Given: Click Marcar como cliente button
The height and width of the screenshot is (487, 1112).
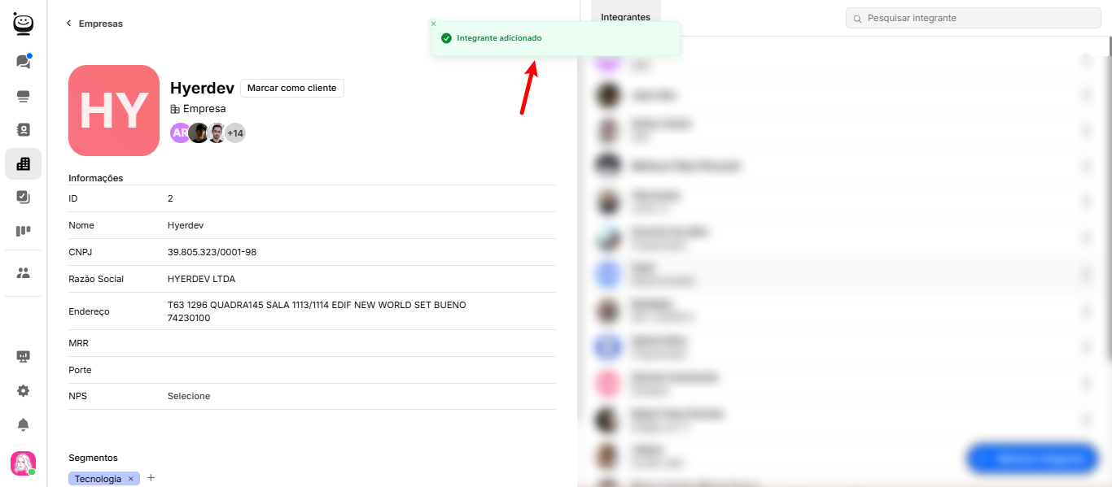Looking at the screenshot, I should click(292, 88).
